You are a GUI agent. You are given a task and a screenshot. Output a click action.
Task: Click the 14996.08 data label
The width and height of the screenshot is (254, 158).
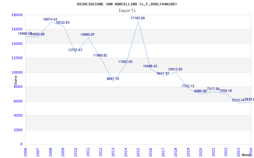pos(25,33)
